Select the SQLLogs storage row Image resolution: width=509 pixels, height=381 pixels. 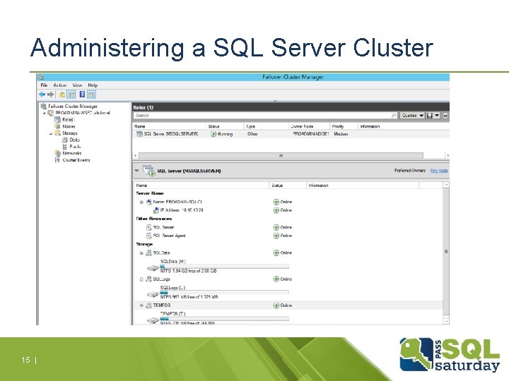tap(161, 279)
